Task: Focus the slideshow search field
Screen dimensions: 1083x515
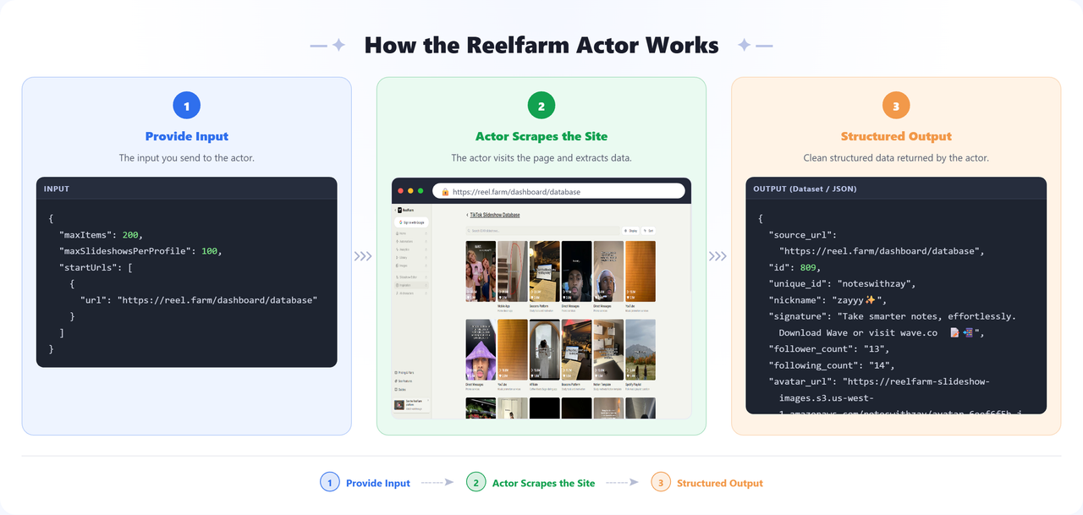Action: point(542,231)
